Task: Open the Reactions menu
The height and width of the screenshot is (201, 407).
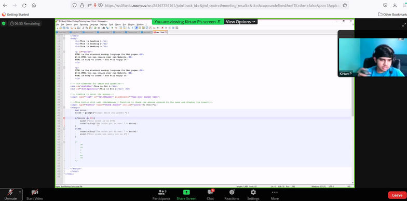Action: click(232, 194)
